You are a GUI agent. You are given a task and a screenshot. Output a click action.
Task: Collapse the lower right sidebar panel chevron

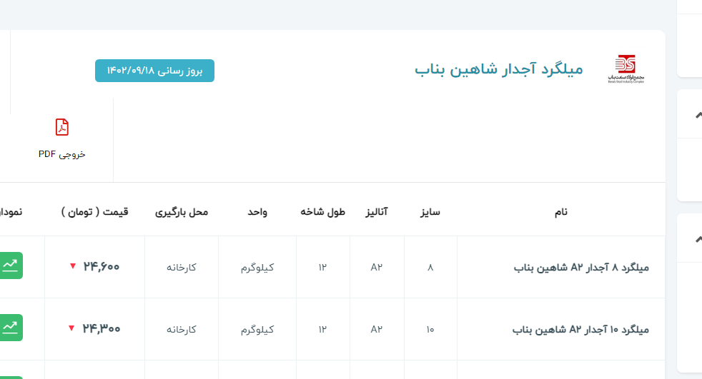[x=698, y=239]
